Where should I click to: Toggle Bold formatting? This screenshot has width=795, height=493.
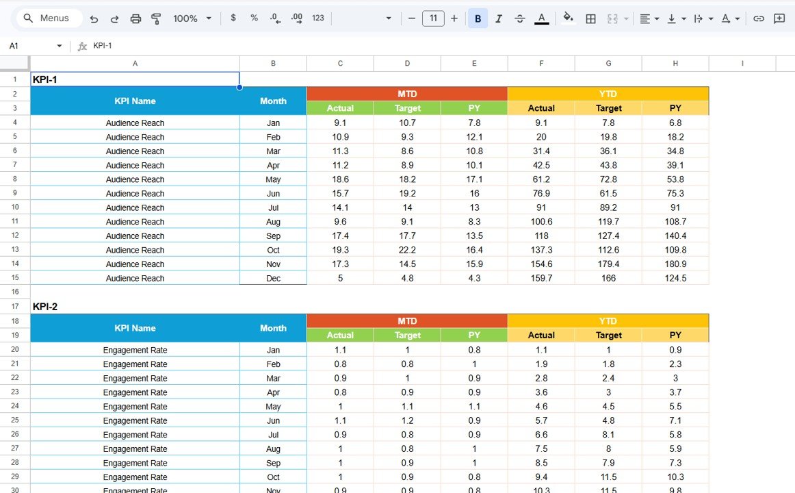[478, 18]
